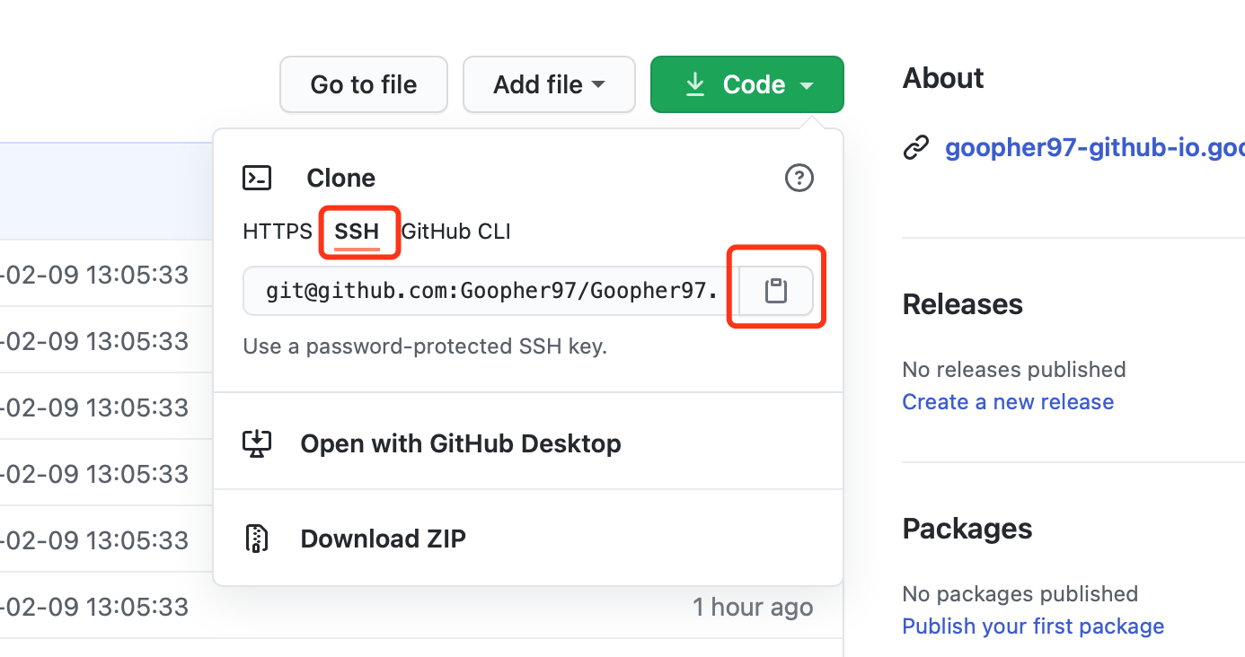This screenshot has height=657, width=1245.
Task: Select the SSH clone tab
Action: click(x=357, y=232)
